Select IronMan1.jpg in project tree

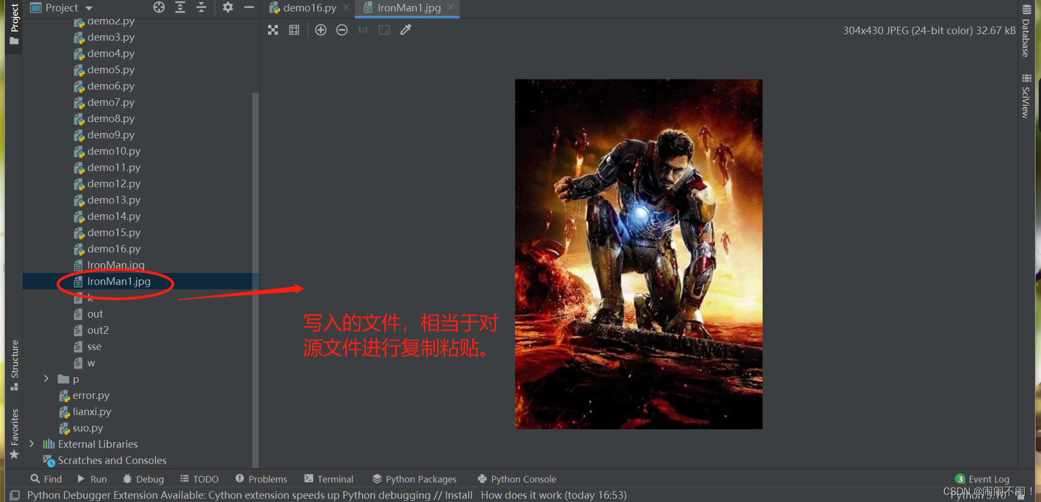click(119, 281)
